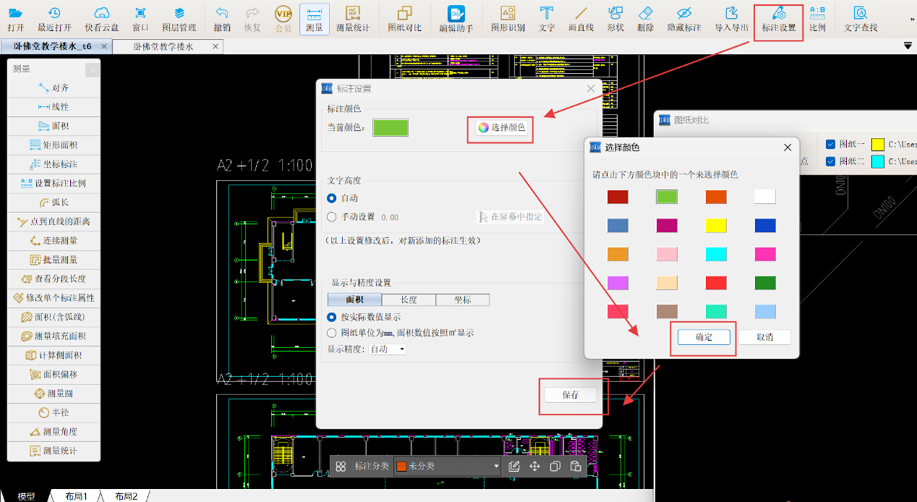The width and height of the screenshot is (917, 502).
Task: Choose the 隐藏标注 hide annotation icon
Action: coord(684,19)
